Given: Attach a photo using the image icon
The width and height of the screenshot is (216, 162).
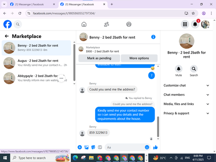Looking at the screenshot, I should point(86,147).
